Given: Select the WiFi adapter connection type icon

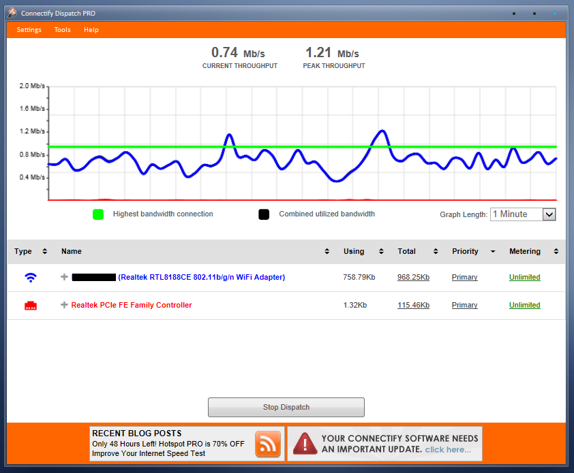Looking at the screenshot, I should [29, 276].
